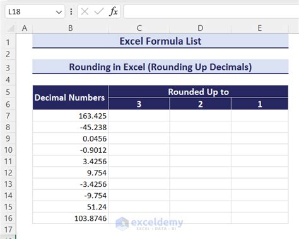Select row 8 header
This screenshot has height=239, width=299.
pos(8,127)
